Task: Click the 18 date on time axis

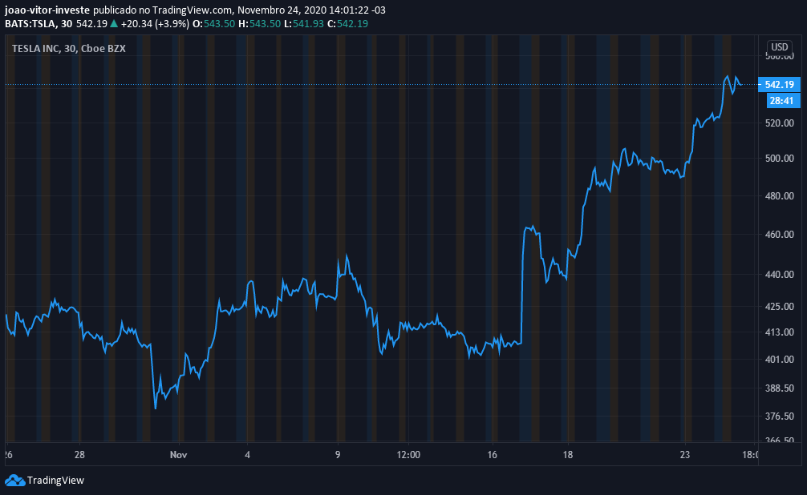Action: pyautogui.click(x=568, y=455)
